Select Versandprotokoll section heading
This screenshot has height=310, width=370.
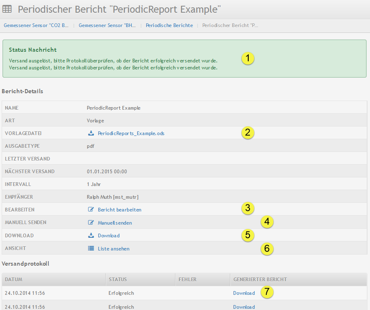[x=25, y=264]
